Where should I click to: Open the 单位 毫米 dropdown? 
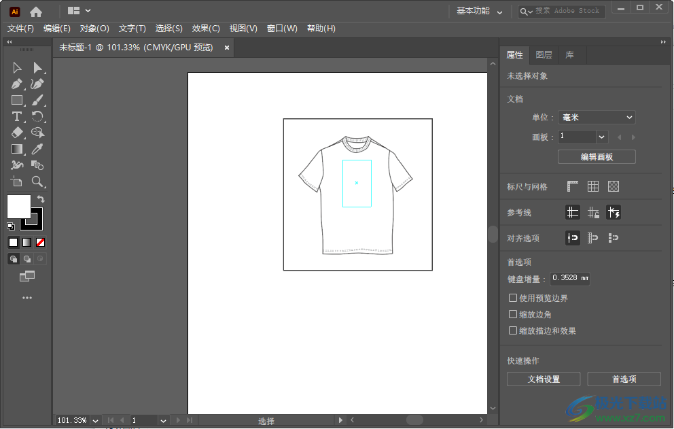point(597,118)
